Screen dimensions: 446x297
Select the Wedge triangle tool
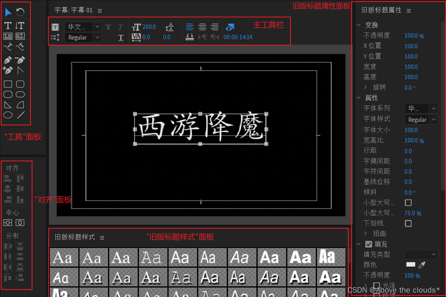click(8, 105)
